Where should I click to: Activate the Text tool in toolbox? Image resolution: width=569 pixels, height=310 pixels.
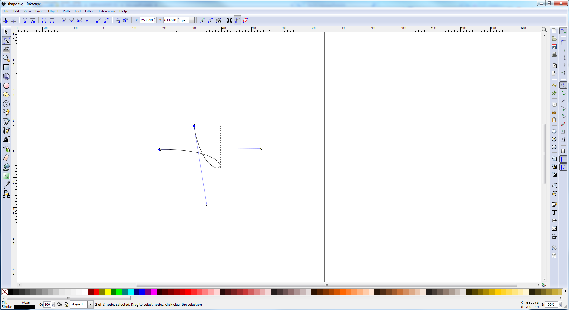[x=6, y=140]
